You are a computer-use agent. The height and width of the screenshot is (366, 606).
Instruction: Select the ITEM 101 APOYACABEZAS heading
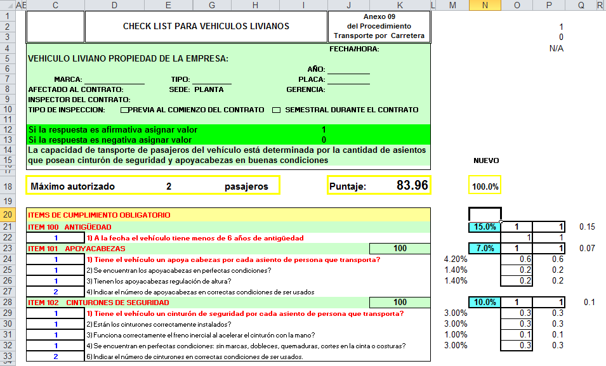click(77, 249)
